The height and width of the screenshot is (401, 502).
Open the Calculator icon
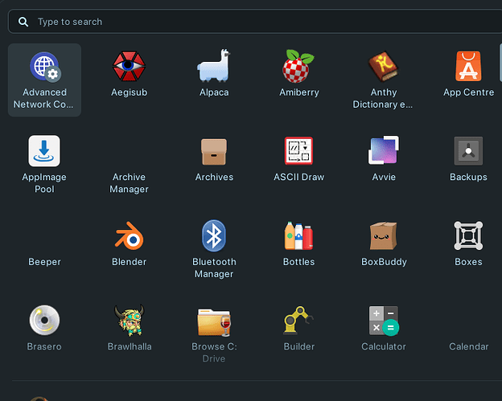tap(384, 321)
